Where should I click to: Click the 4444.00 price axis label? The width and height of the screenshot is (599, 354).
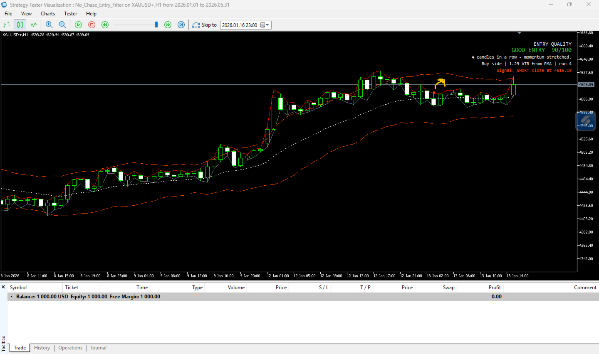[586, 192]
